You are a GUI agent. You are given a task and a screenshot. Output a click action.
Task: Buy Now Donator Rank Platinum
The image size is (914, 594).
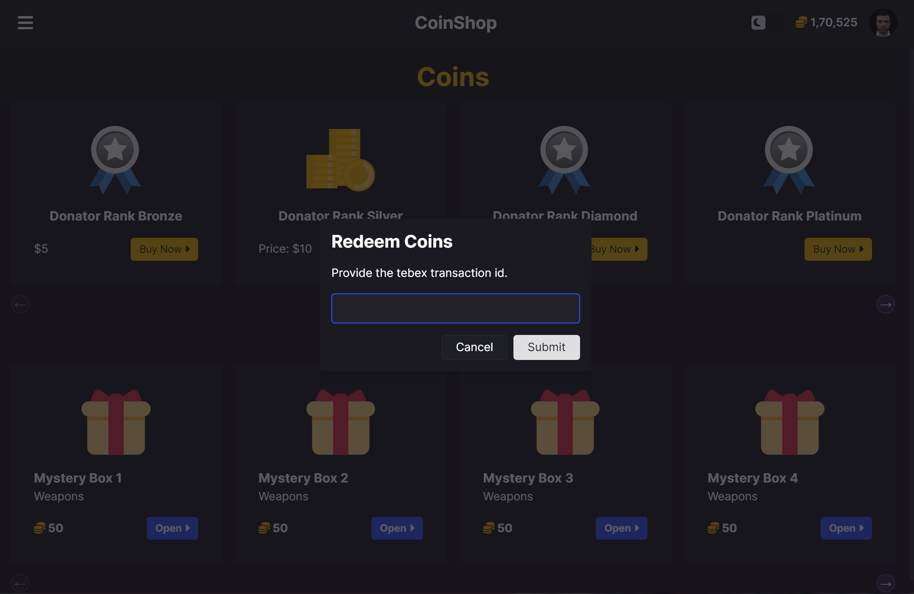pos(838,249)
